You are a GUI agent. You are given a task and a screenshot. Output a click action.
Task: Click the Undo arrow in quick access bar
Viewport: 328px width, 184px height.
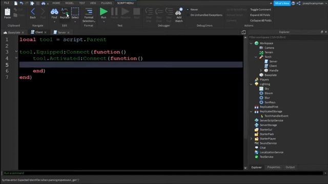(21, 3)
